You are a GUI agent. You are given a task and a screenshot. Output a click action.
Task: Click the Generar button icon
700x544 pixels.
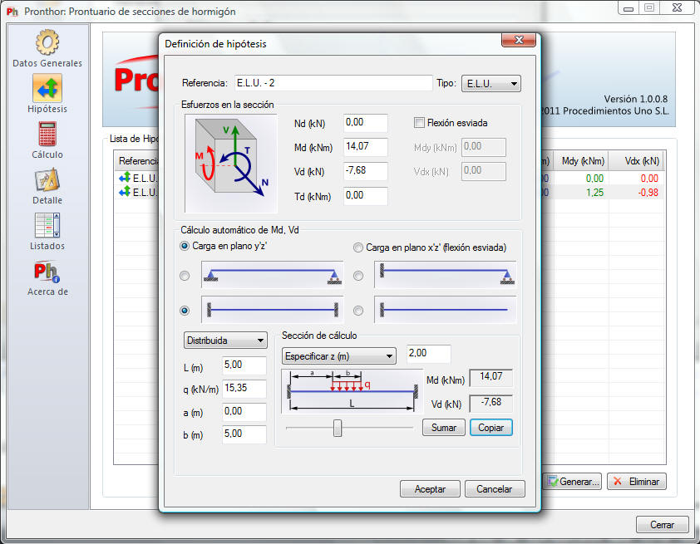[553, 481]
